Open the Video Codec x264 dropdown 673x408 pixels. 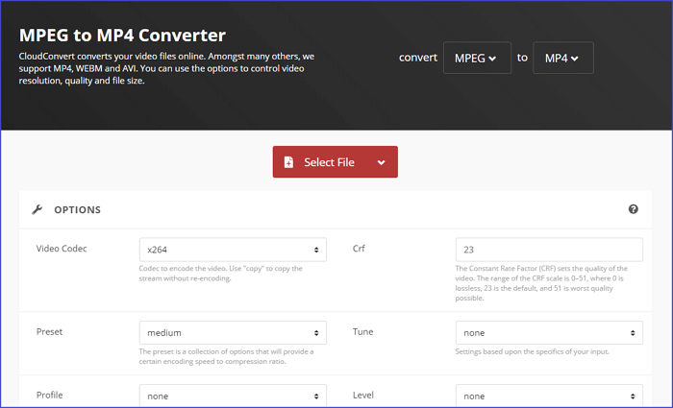coord(233,250)
